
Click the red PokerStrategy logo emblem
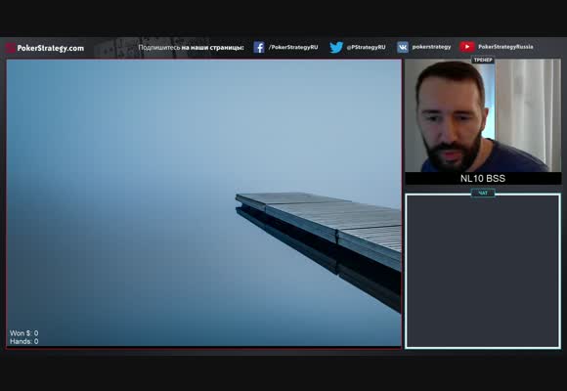[x=11, y=48]
